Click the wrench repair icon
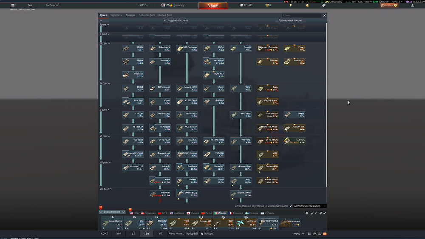Screen dimensions: 425x239 coord(312,213)
